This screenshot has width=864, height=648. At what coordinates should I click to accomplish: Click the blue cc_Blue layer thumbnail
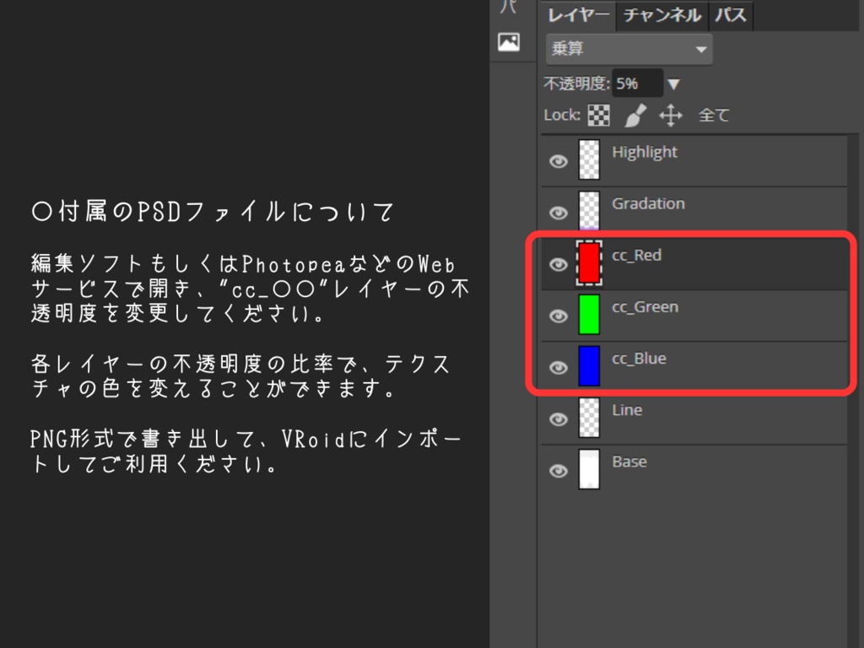pyautogui.click(x=590, y=367)
